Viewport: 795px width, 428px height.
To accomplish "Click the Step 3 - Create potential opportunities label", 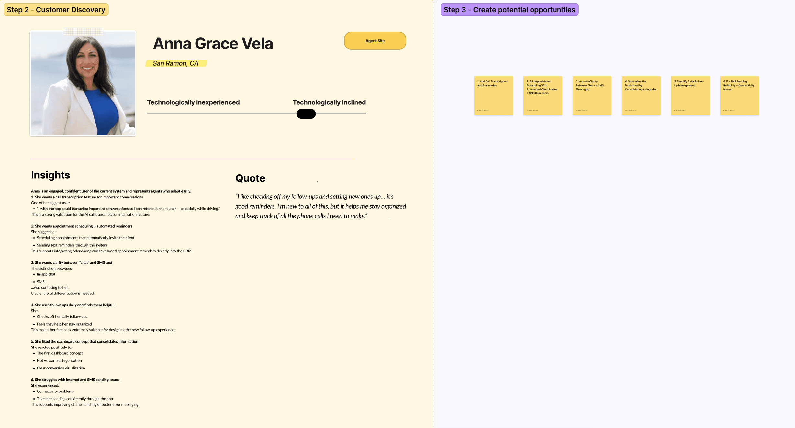I will (509, 10).
